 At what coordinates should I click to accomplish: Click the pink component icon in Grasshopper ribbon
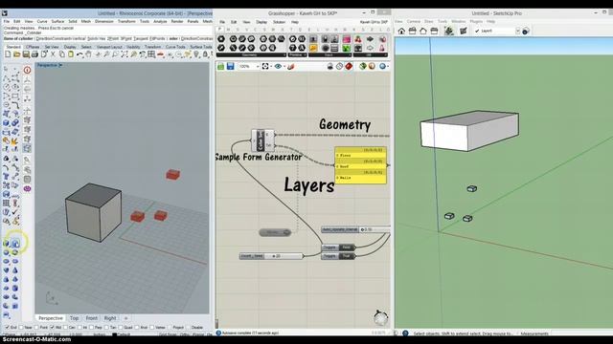click(x=347, y=39)
